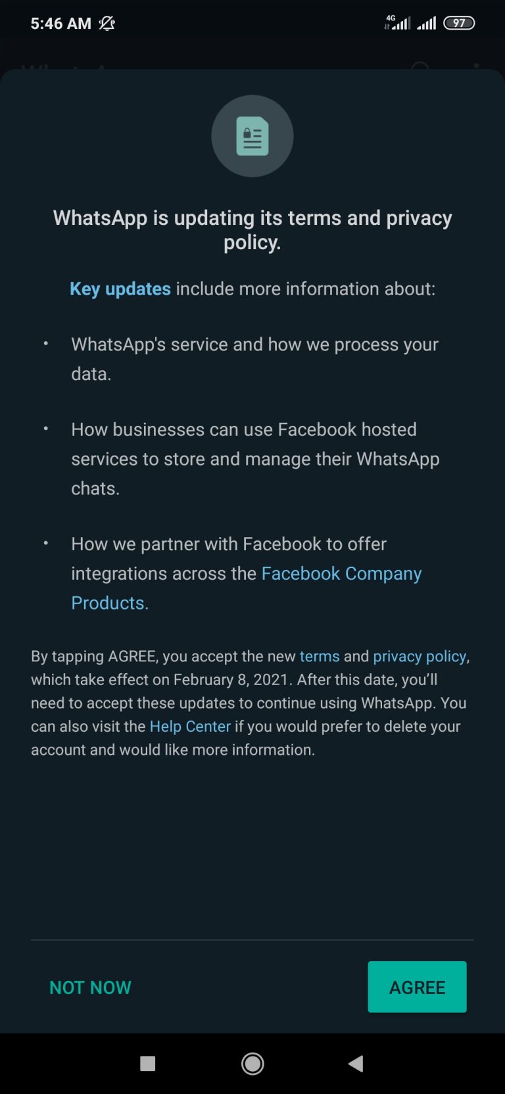Tap the Android back navigation triangle
Viewport: 505px width, 1094px height.
point(356,1064)
